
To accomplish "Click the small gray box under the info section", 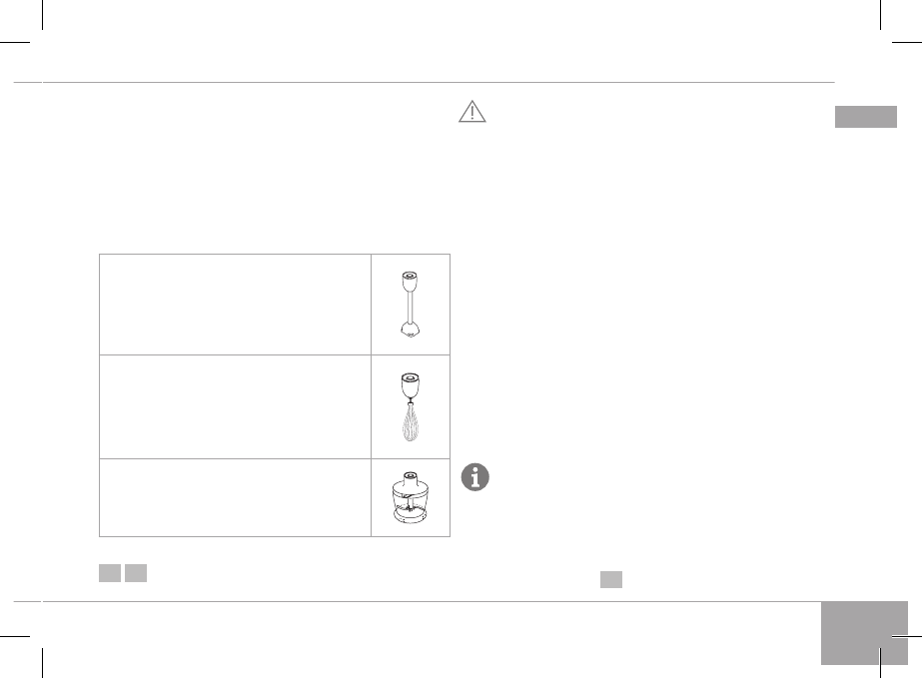I will click(x=611, y=579).
